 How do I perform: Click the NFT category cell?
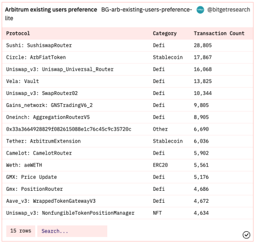tap(157, 213)
